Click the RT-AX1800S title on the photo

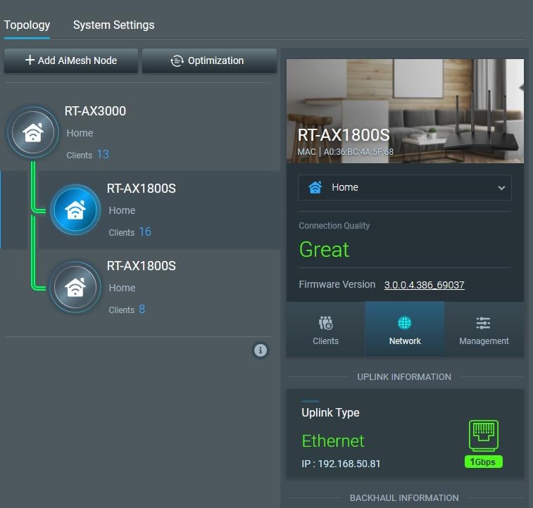click(344, 135)
